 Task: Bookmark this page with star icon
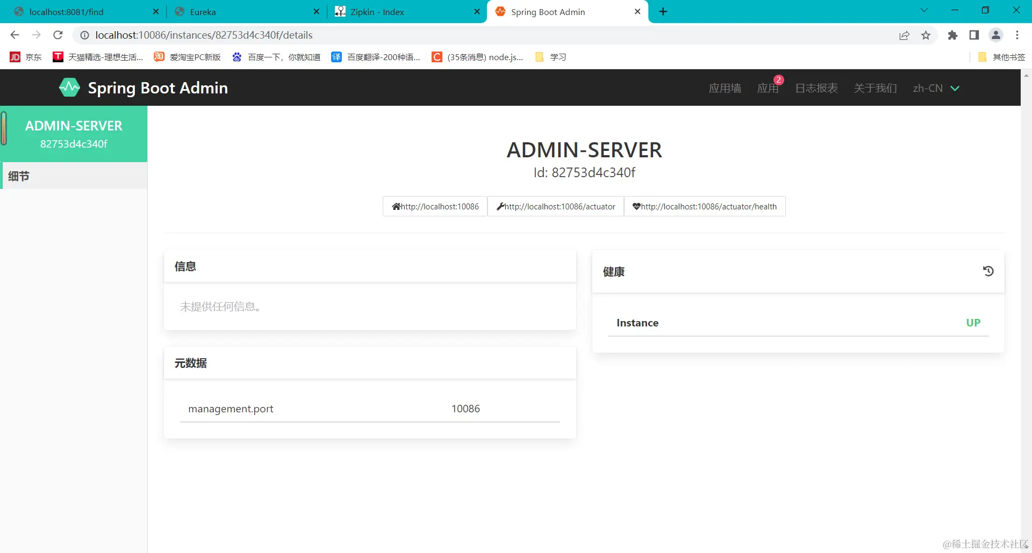tap(926, 35)
